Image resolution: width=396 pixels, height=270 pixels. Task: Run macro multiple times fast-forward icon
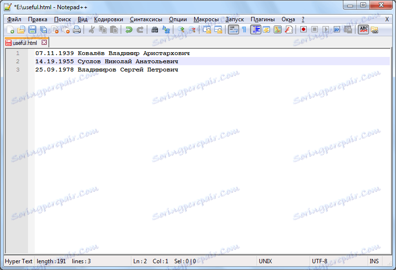click(337, 30)
